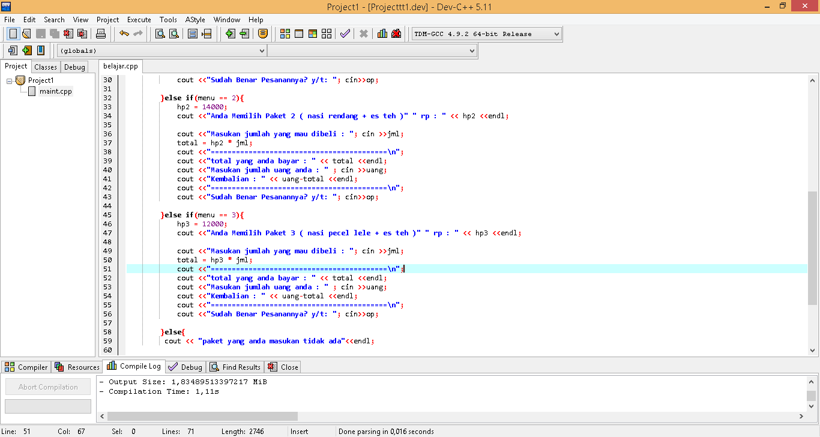This screenshot has width=820, height=437.
Task: Open a project using the Open toolbar icon
Action: pyautogui.click(x=27, y=34)
